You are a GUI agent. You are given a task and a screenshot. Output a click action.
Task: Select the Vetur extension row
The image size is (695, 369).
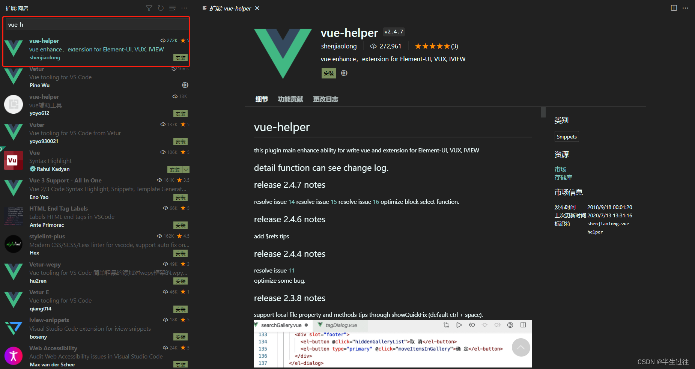96,77
